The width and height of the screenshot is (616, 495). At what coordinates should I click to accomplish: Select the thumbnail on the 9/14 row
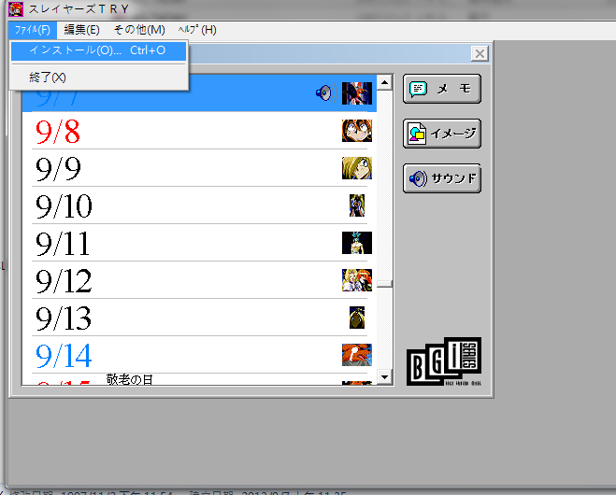tap(357, 355)
